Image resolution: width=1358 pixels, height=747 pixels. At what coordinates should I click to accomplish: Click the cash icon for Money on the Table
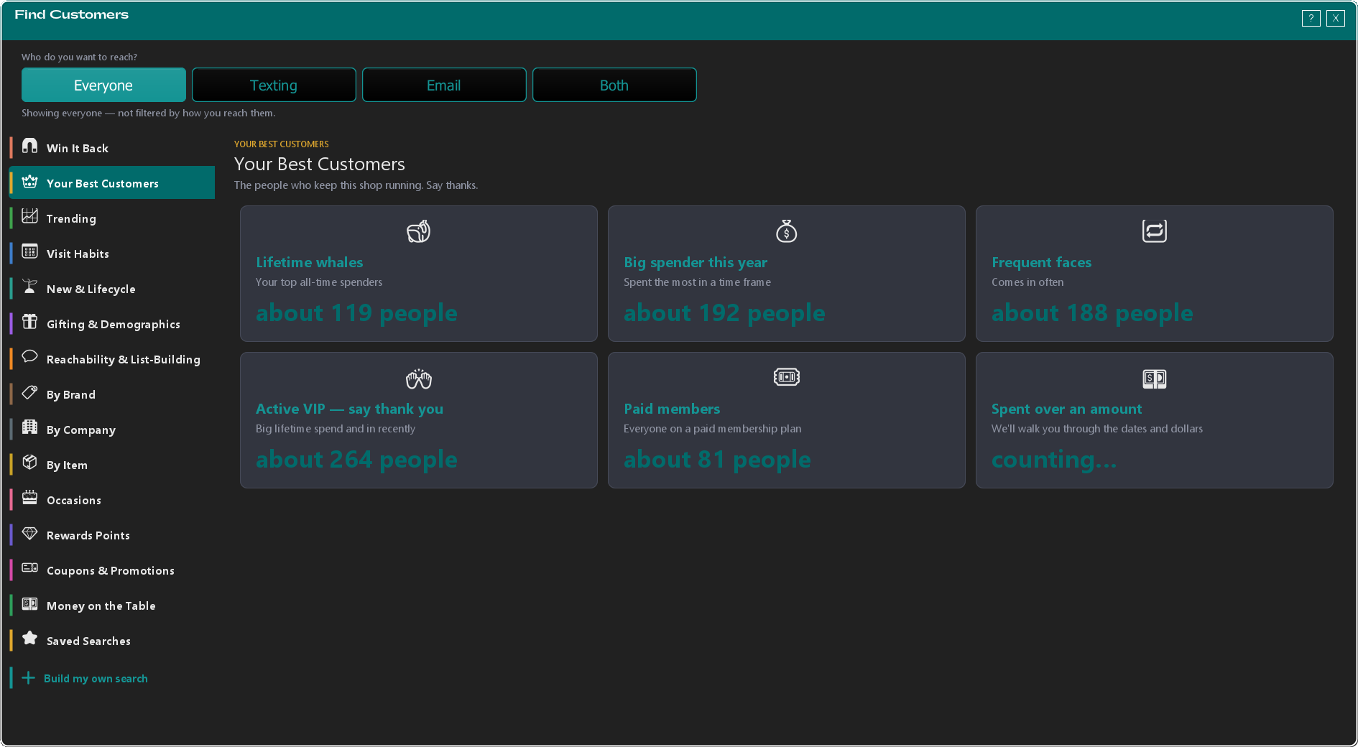[29, 604]
